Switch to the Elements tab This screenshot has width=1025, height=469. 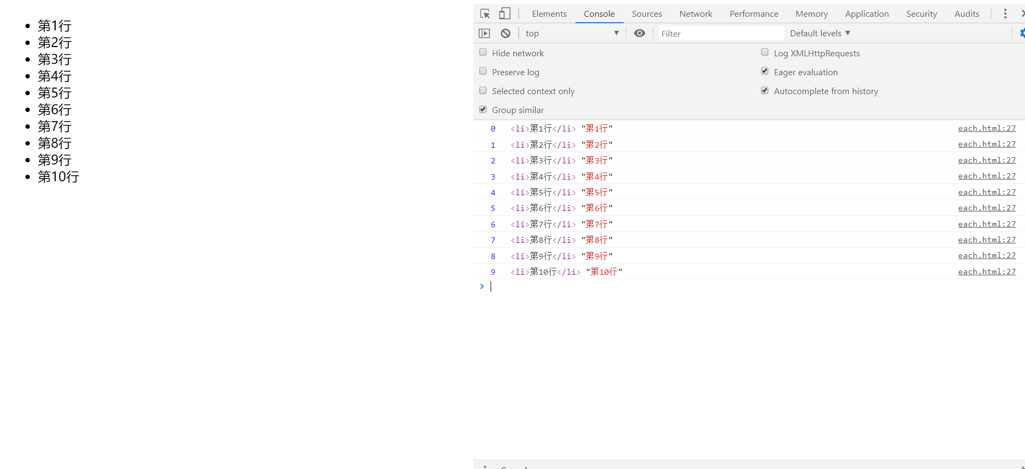549,14
